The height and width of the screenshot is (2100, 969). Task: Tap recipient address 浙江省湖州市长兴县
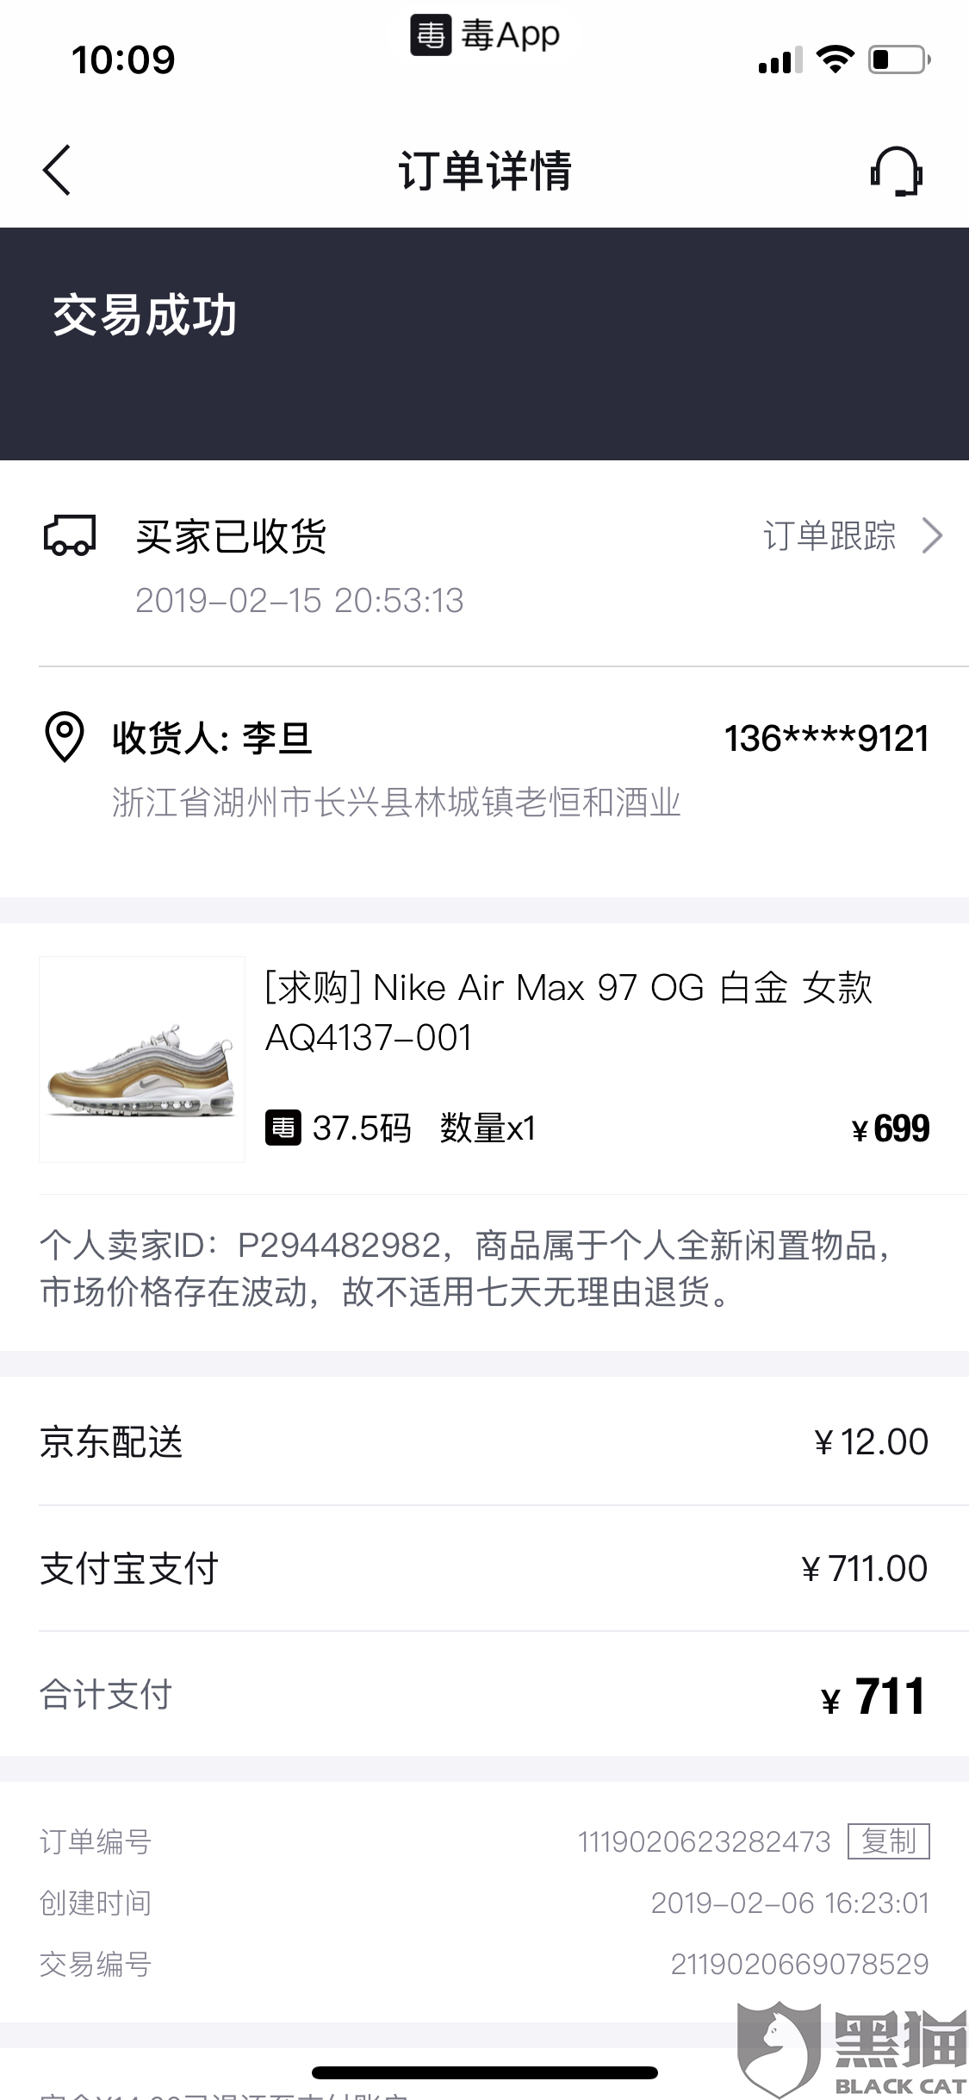coord(396,803)
